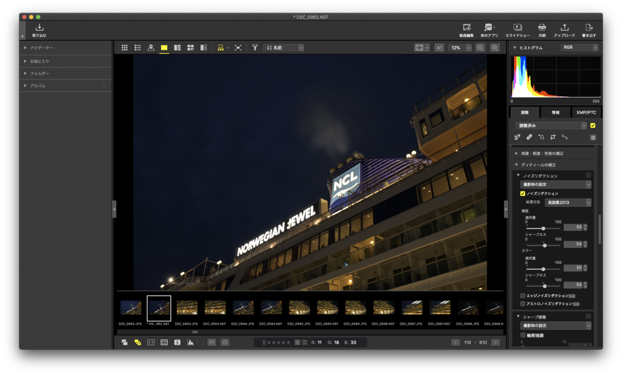Switch to thumbnail grid view mode
The height and width of the screenshot is (375, 622).
point(124,47)
